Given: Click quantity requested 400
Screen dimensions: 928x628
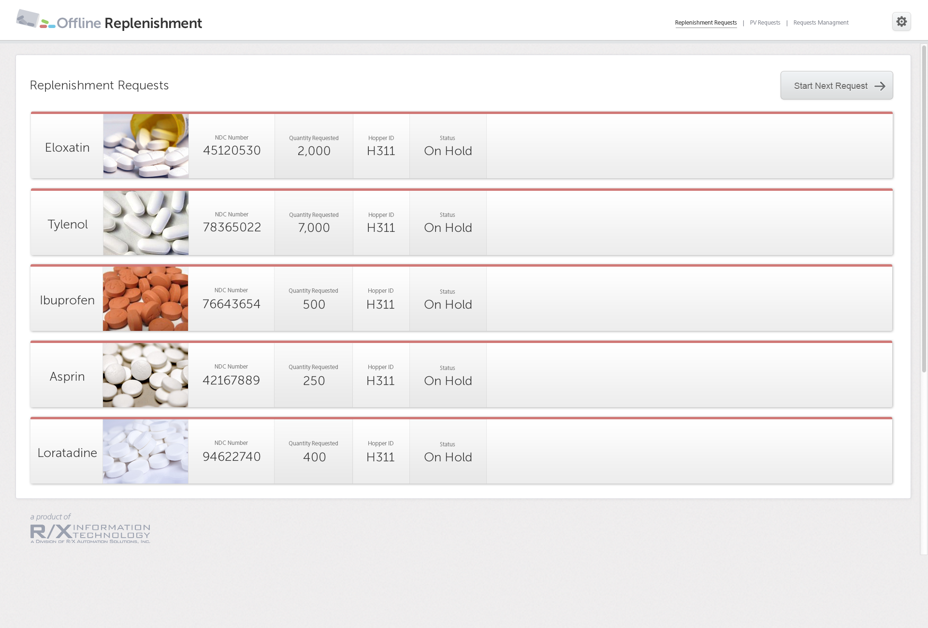Looking at the screenshot, I should [314, 457].
